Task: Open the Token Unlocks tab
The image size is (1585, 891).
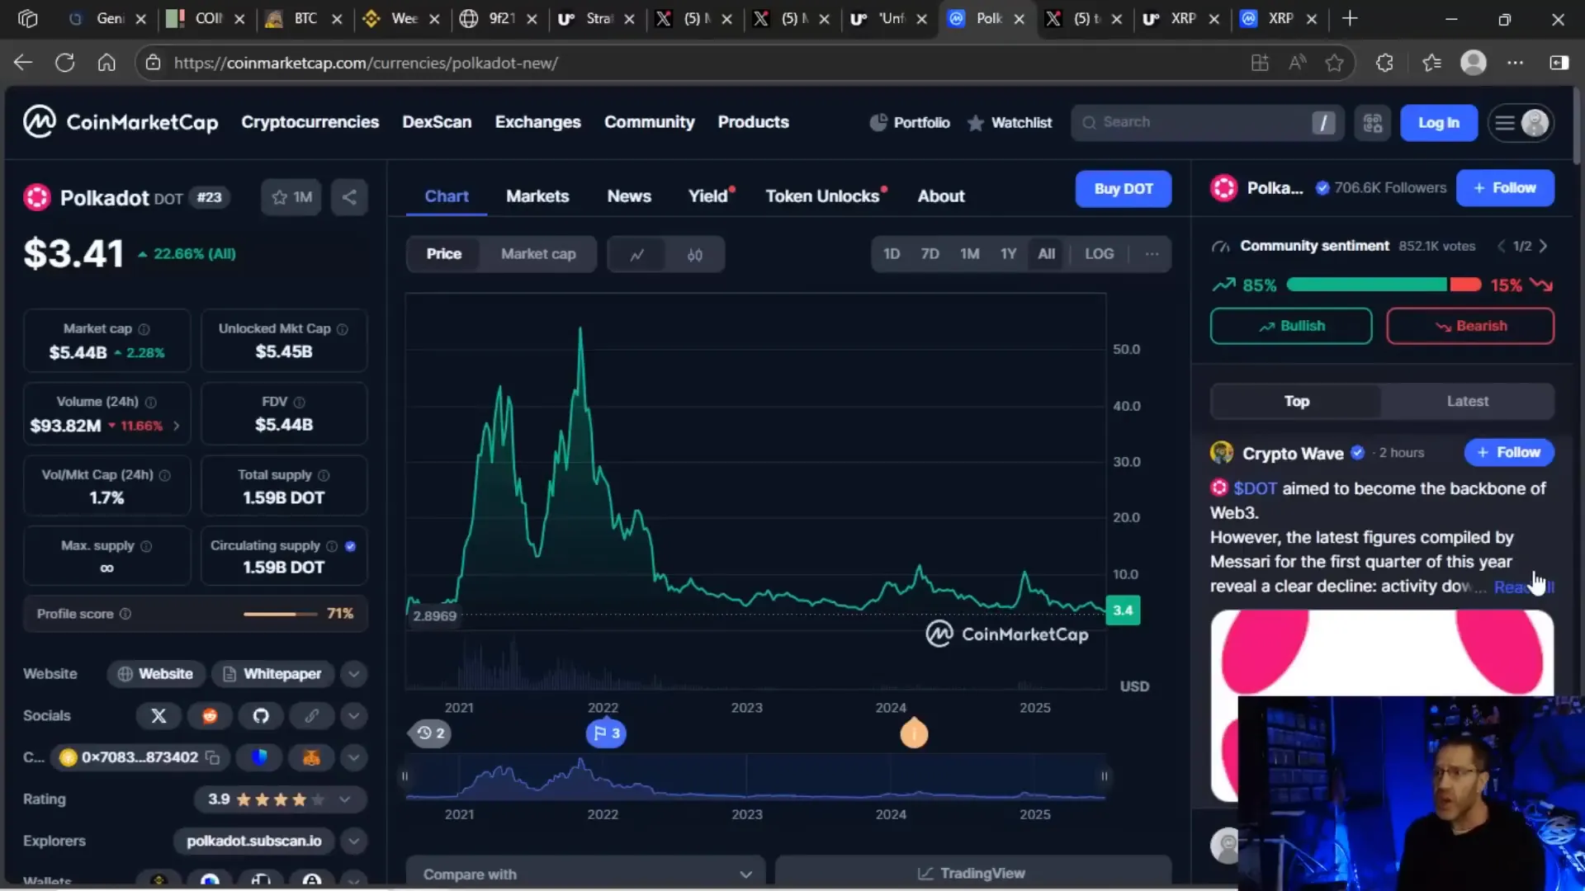Action: [x=822, y=196]
